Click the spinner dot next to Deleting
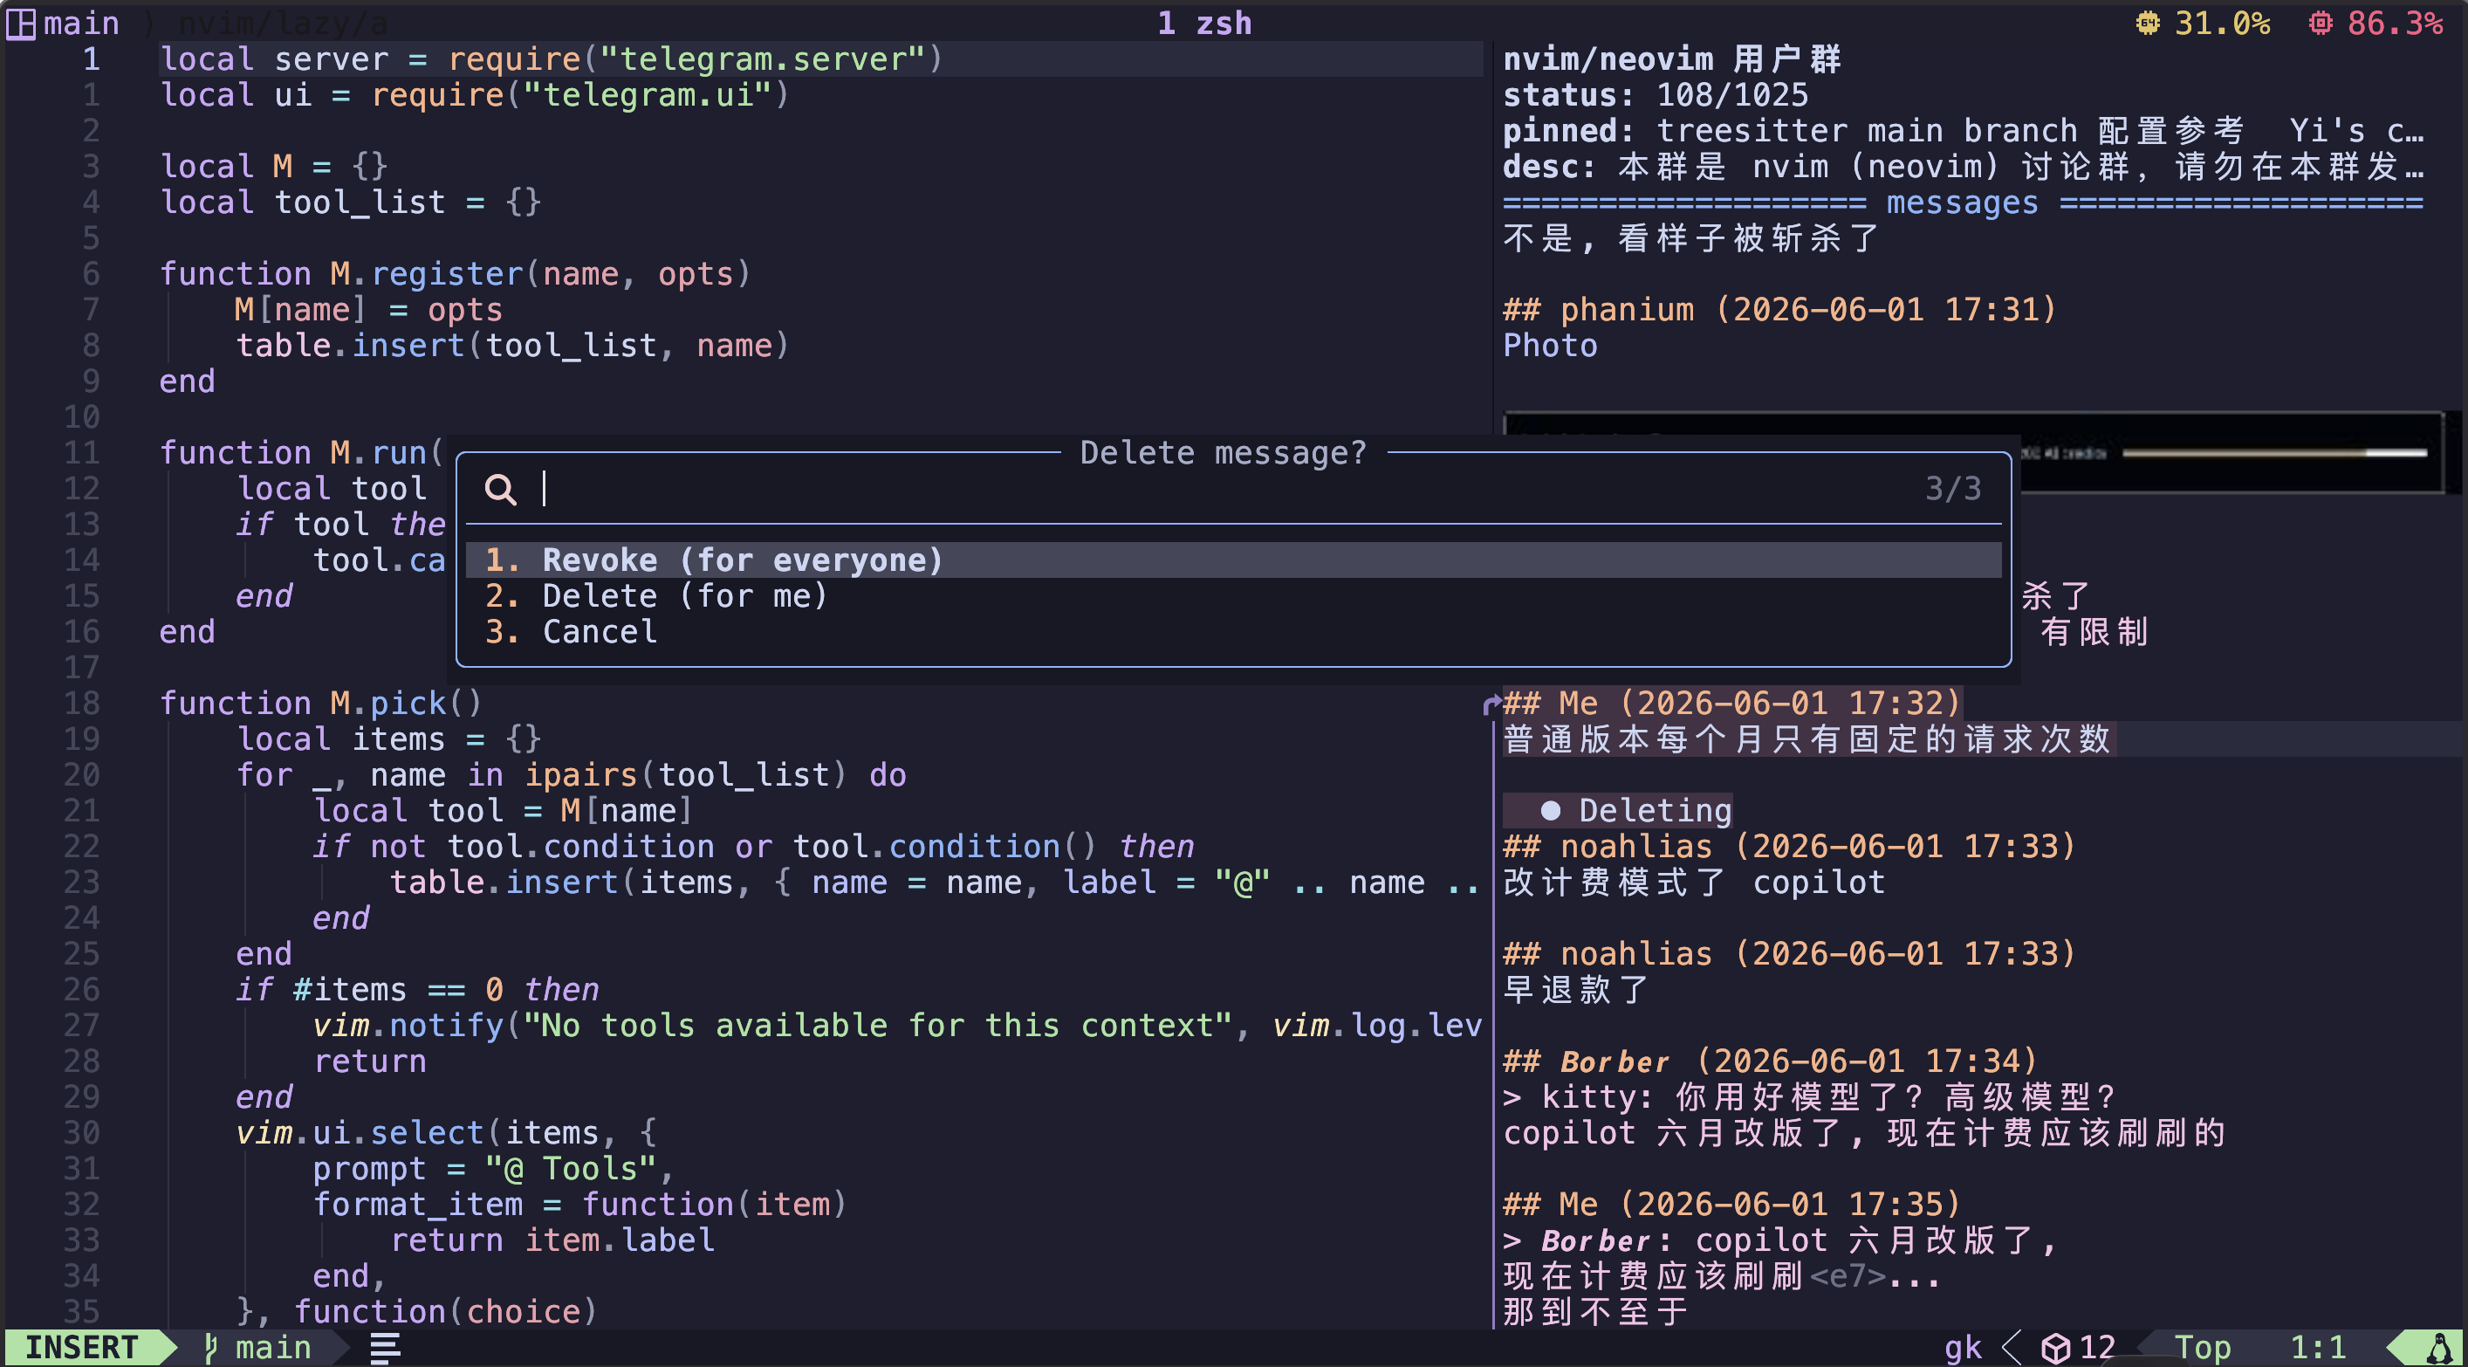The width and height of the screenshot is (2468, 1367). (x=1550, y=811)
